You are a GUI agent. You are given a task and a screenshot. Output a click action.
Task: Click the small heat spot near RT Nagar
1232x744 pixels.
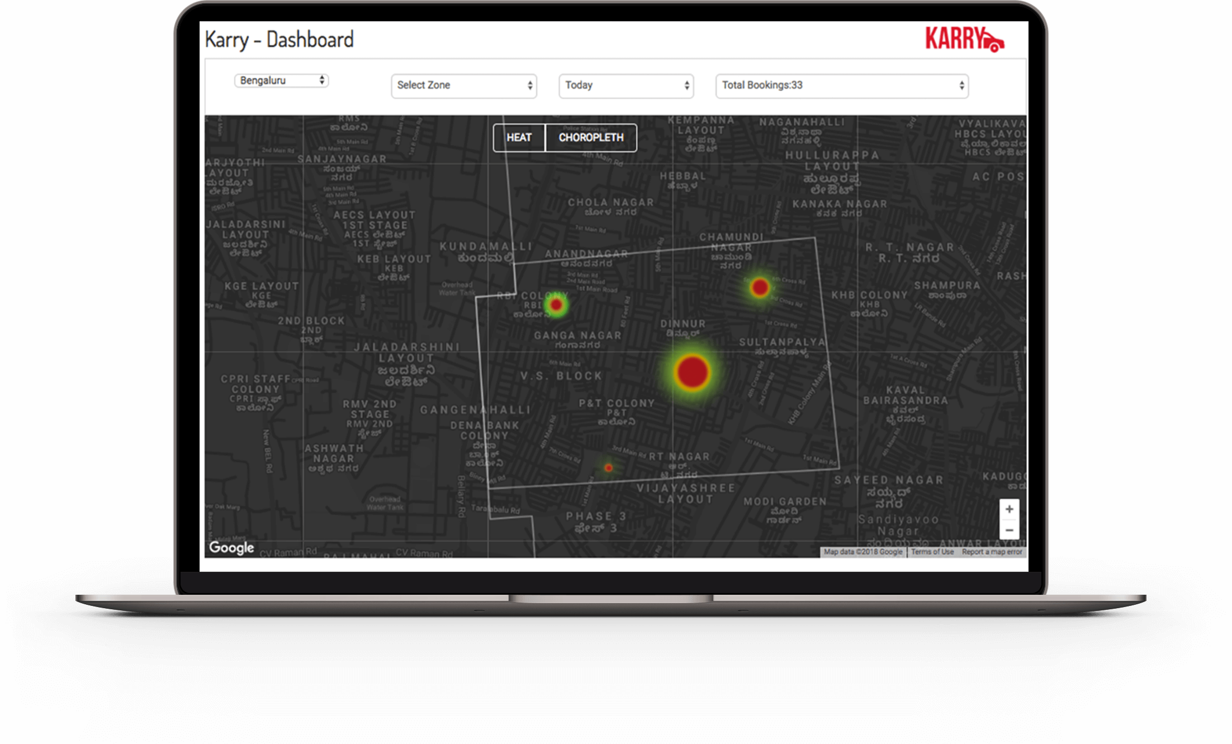pos(609,468)
